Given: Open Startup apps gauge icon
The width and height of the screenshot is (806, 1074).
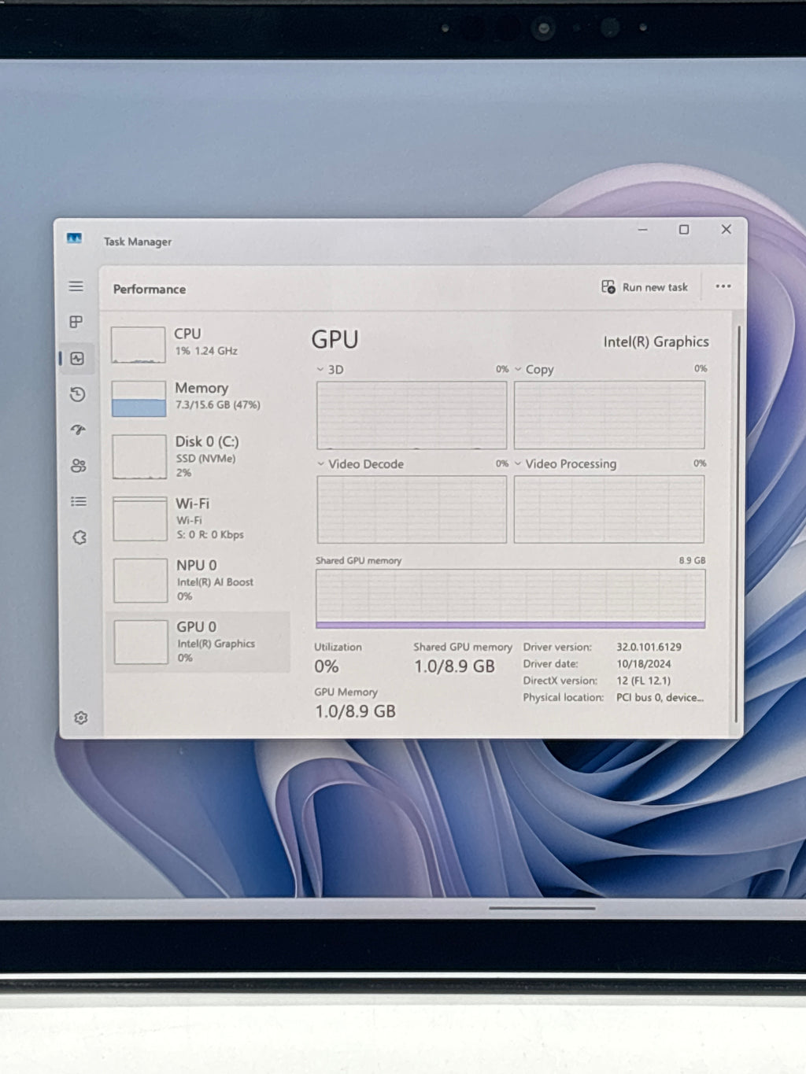Looking at the screenshot, I should point(78,430).
